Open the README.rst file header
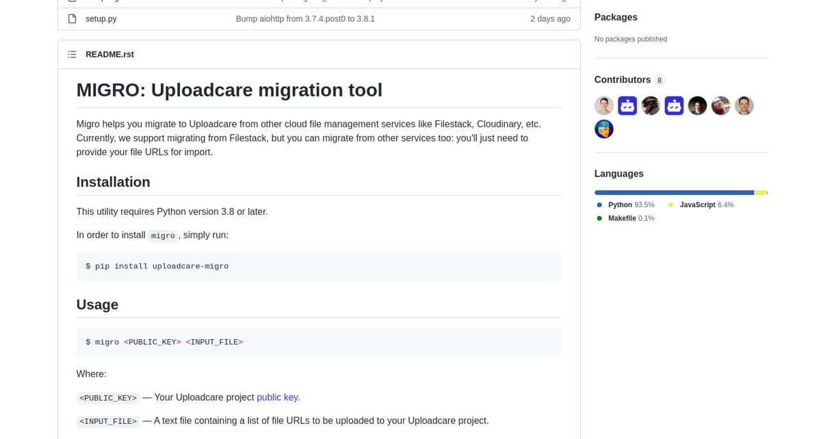Screen dimensions: 821x439 (109, 54)
